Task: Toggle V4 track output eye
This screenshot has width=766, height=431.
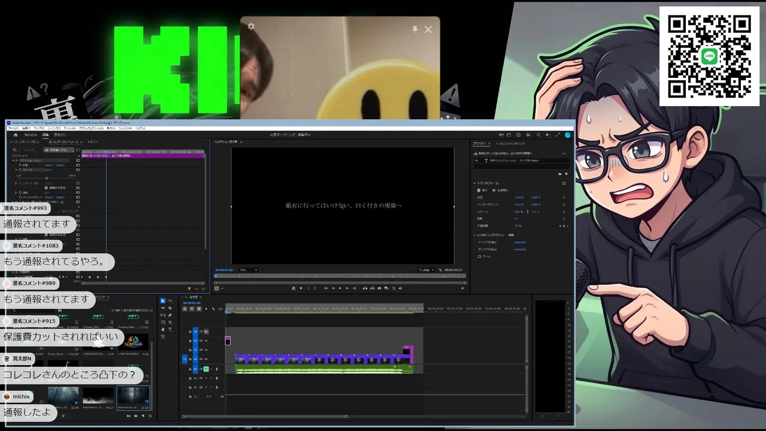Action: (206, 332)
